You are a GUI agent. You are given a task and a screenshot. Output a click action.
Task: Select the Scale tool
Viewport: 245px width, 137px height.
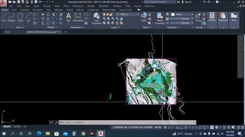48,23
